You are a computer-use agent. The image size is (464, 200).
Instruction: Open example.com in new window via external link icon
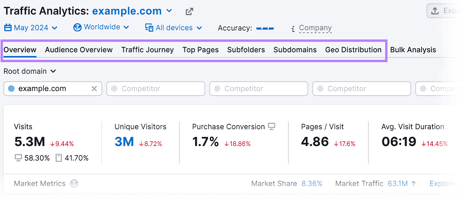click(x=189, y=11)
